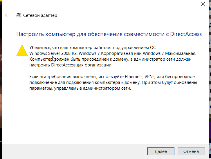Close the network adapter troubleshooter window

point(203,4)
